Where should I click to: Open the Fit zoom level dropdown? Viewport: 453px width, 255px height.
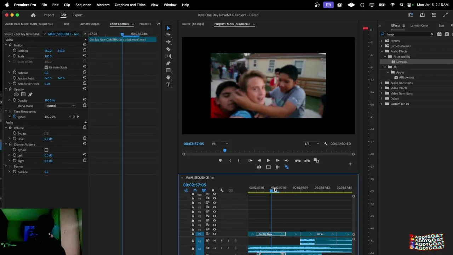[x=220, y=144]
